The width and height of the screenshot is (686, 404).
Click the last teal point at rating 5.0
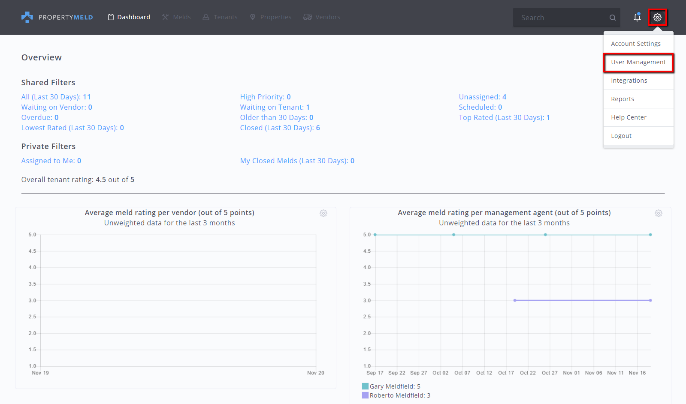(x=650, y=235)
